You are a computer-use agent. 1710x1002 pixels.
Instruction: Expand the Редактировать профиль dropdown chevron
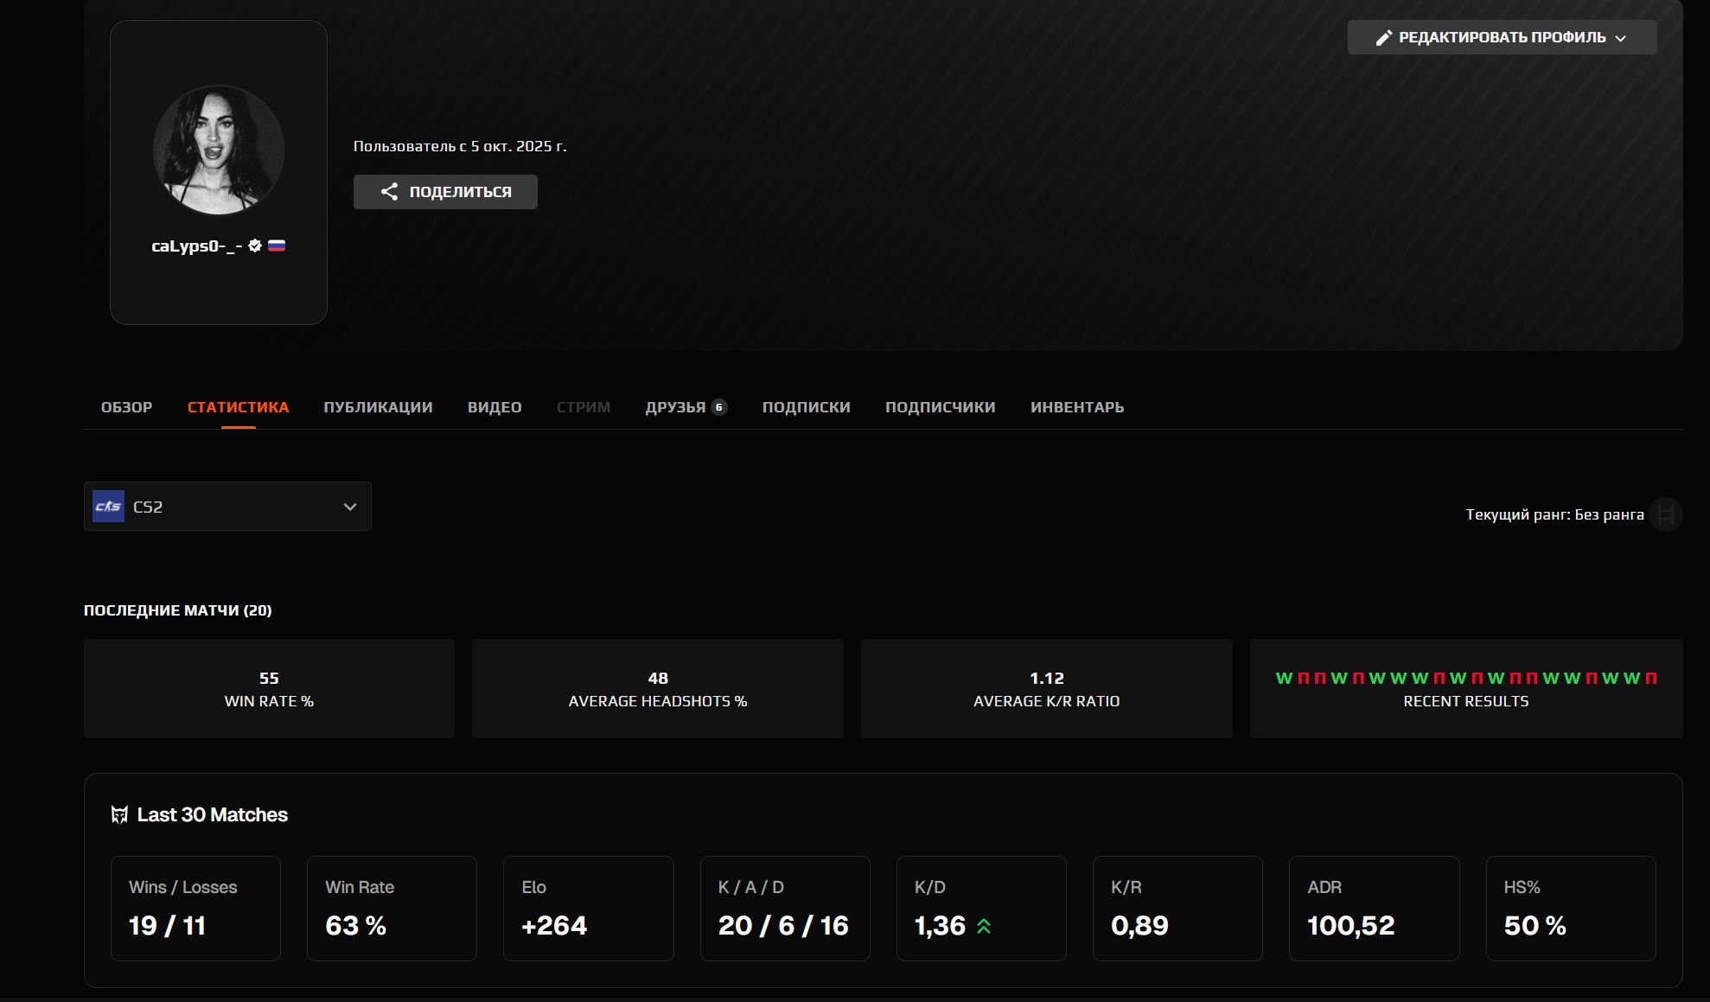coord(1621,38)
